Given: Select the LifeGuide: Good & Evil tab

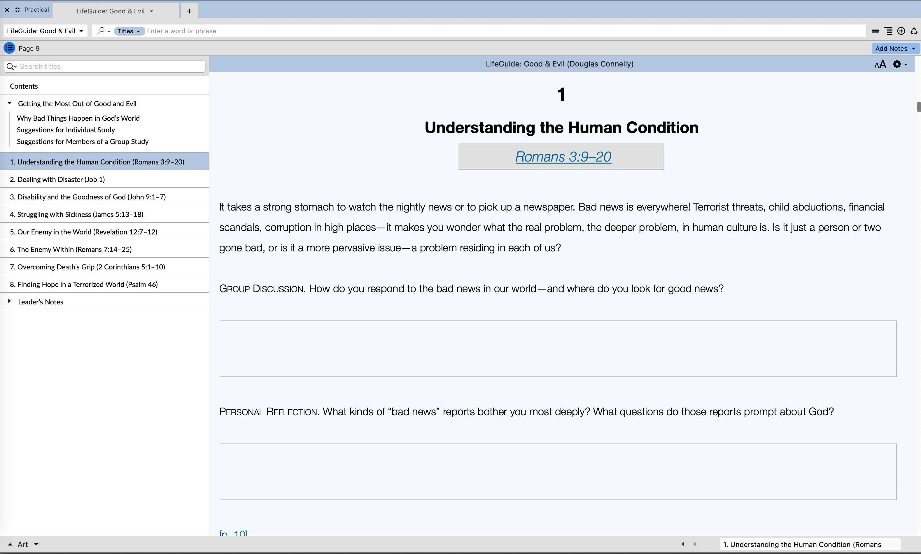Looking at the screenshot, I should pyautogui.click(x=111, y=11).
